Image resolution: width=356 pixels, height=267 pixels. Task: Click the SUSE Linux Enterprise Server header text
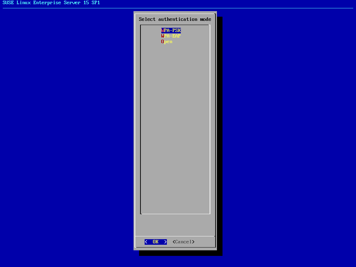click(x=51, y=3)
